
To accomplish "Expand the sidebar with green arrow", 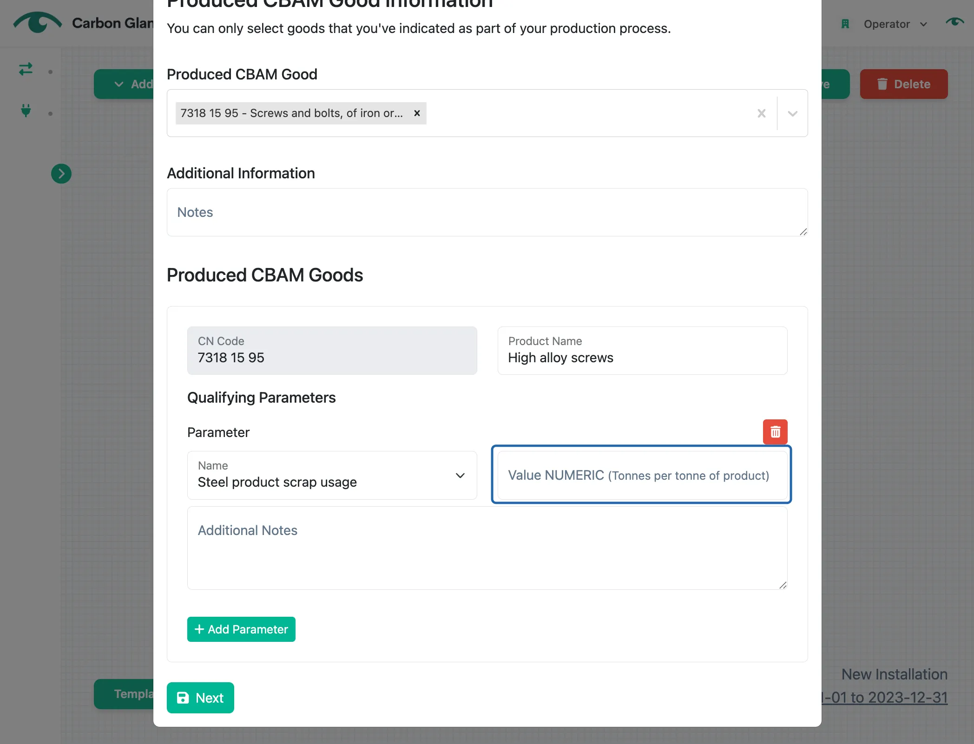I will click(x=61, y=174).
